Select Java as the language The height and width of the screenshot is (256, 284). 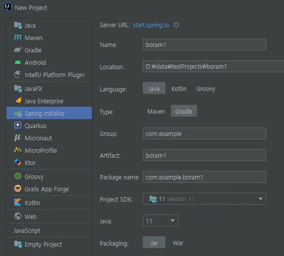tap(154, 88)
